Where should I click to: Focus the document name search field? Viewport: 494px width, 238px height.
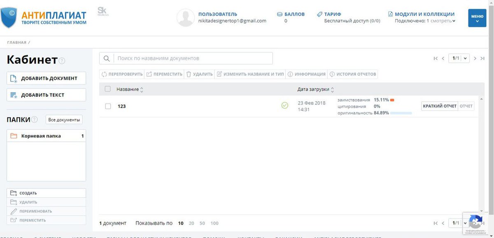(x=193, y=58)
